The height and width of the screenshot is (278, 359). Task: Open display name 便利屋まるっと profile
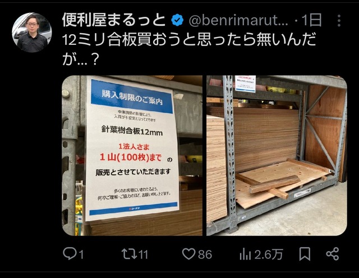click(x=114, y=20)
